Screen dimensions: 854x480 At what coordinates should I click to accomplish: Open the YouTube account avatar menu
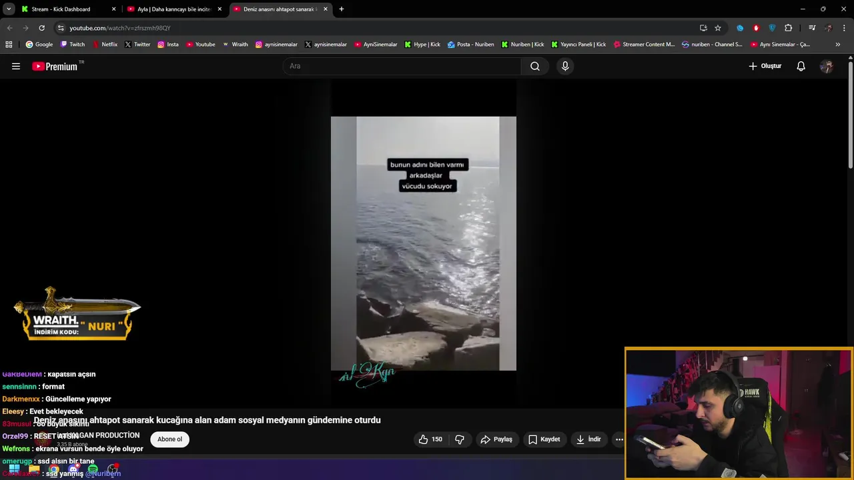(826, 66)
